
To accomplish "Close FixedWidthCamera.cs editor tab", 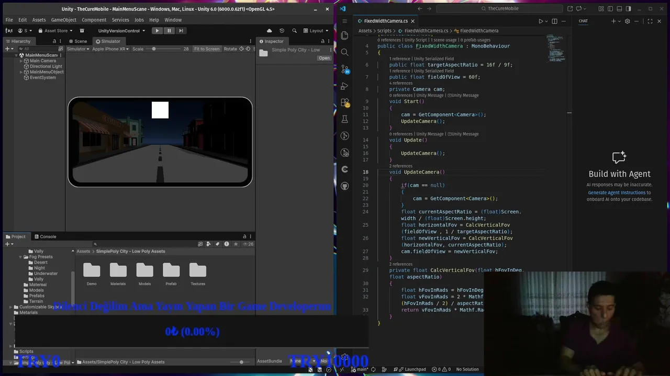I will point(412,21).
